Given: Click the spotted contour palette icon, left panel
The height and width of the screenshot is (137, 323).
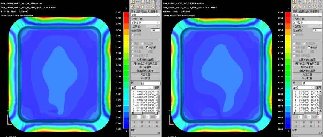Looking at the screenshot, I should tap(133, 7).
